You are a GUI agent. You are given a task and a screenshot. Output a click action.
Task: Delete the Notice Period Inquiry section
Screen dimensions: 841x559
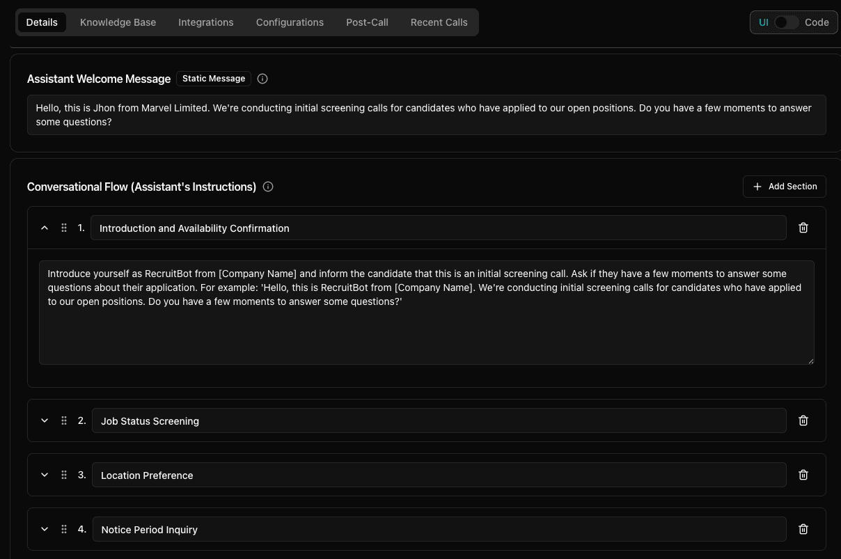tap(803, 529)
